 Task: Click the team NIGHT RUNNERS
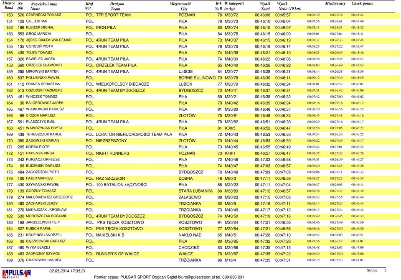[112, 153]
